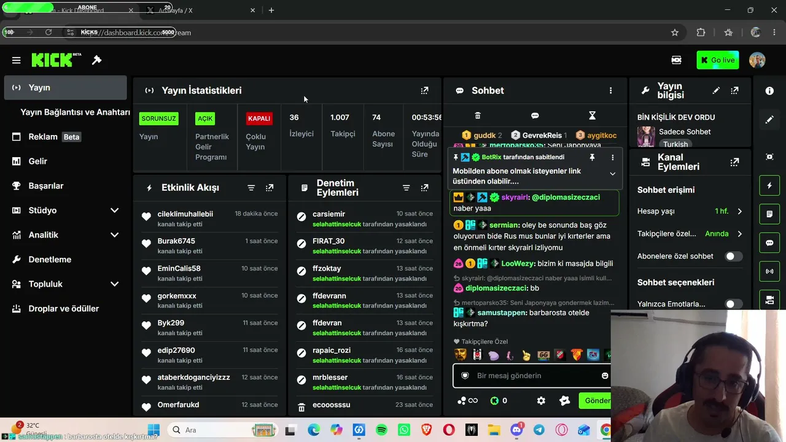Image resolution: width=786 pixels, height=442 pixels.
Task: Click the hourglass slow-mode icon in Sohbet
Action: coord(592,115)
